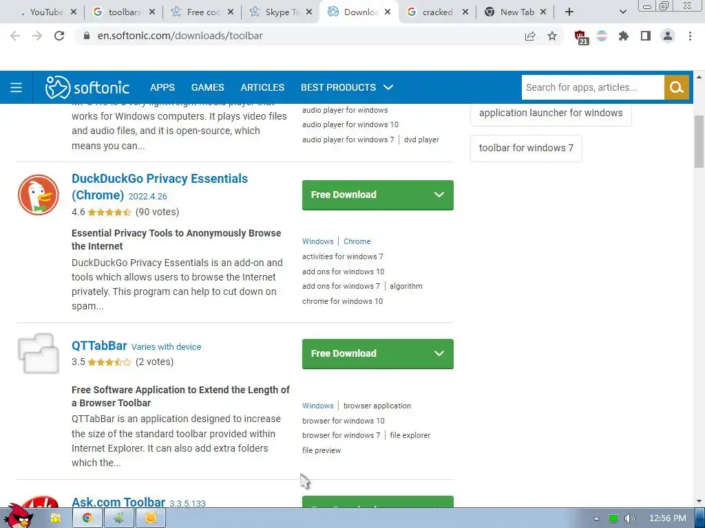Viewport: 705px width, 528px height.
Task: Click the DuckDuckGo Privacy Essentials app icon
Action: click(x=39, y=195)
